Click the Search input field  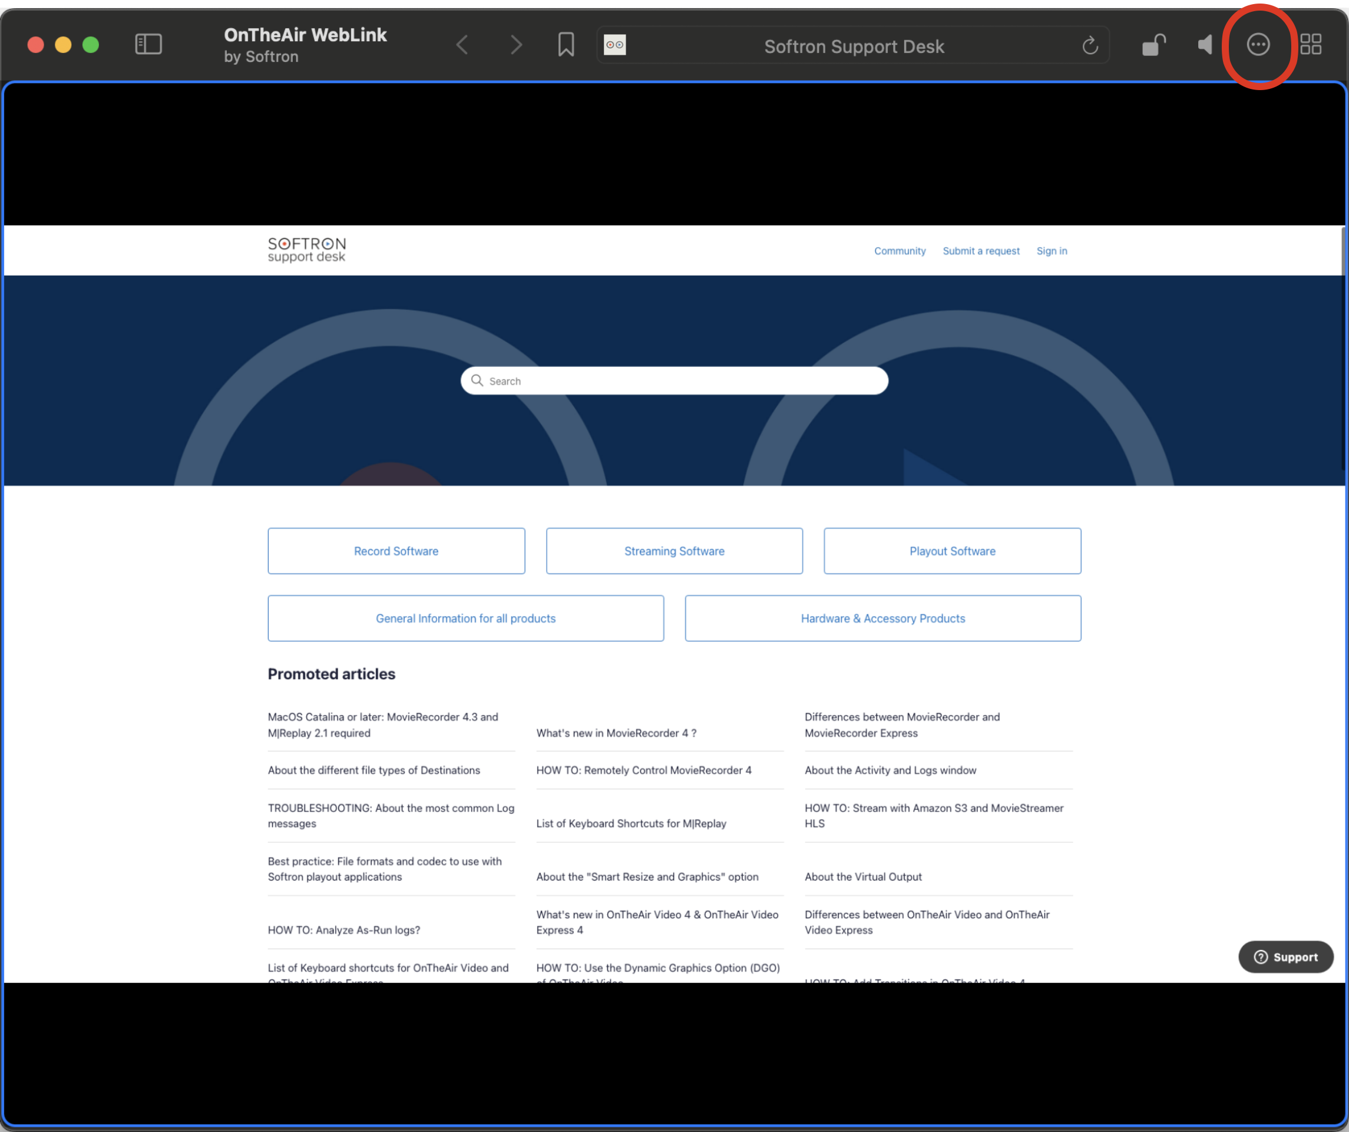pos(674,379)
